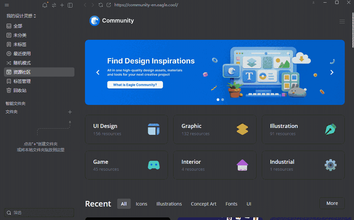Click the Eagle Community logo icon
Image resolution: width=354 pixels, height=220 pixels.
(95, 20)
